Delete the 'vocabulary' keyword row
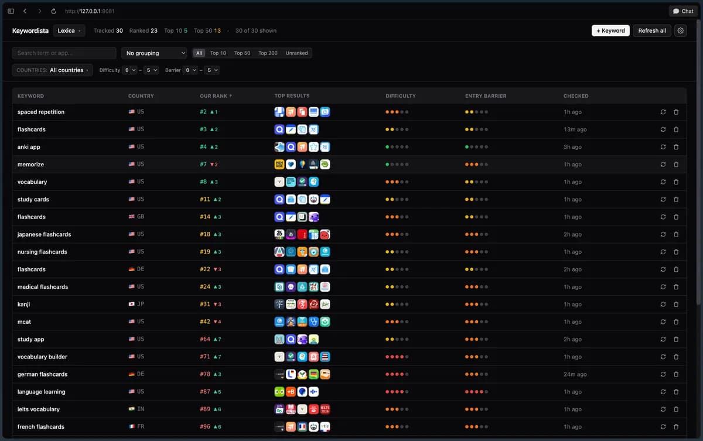Image resolution: width=703 pixels, height=441 pixels. [676, 182]
